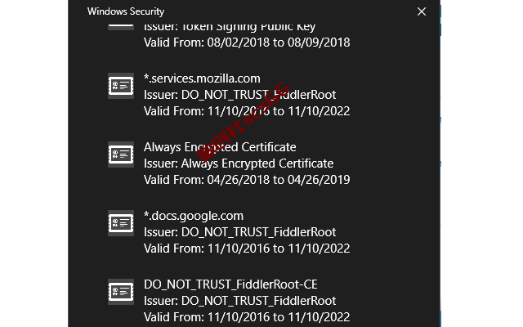Click validity dates 08/02/2018 to 08/09/2018
This screenshot has width=523, height=327.
click(247, 43)
